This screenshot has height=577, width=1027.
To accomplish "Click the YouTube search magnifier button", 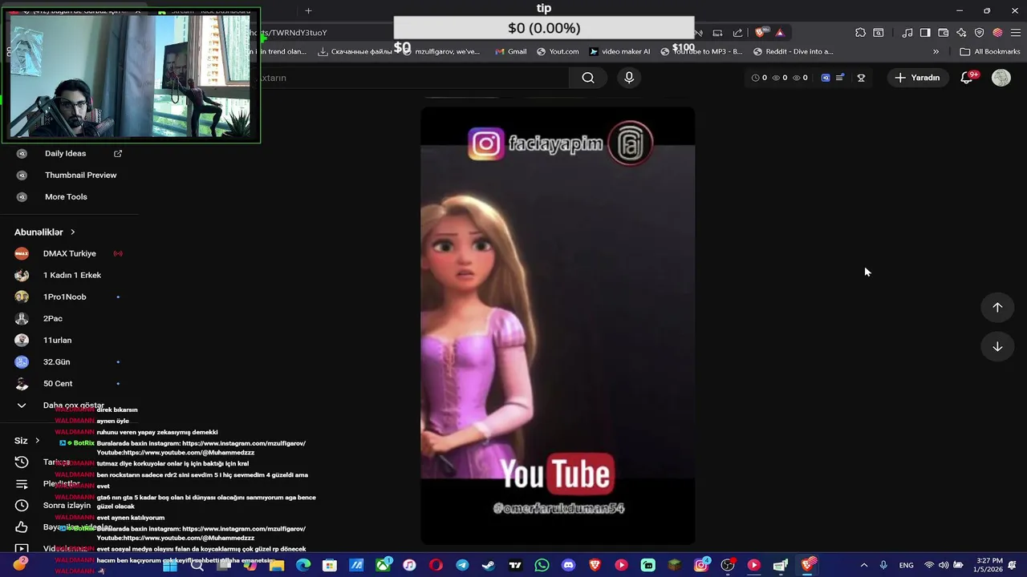I will [x=588, y=78].
